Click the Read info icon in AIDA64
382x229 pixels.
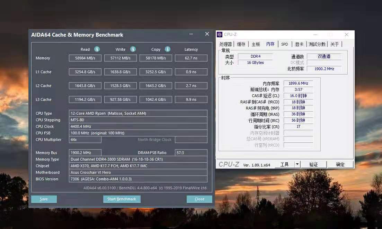(97, 49)
